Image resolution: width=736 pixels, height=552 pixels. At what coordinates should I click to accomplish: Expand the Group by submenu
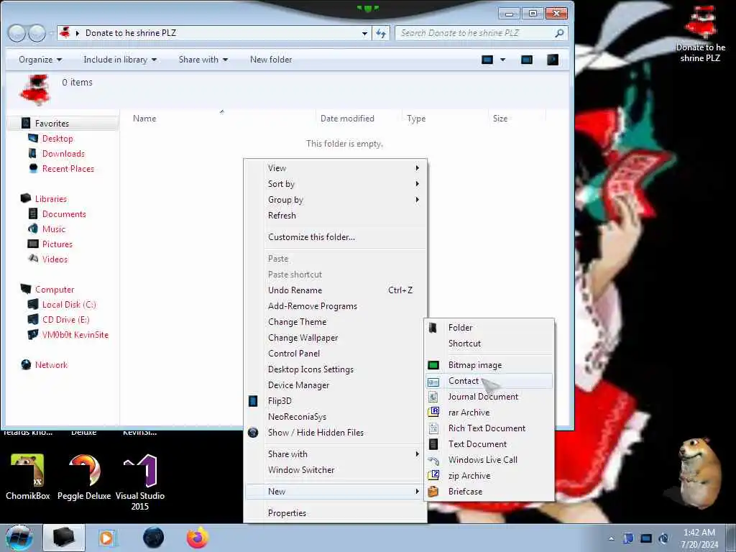(x=335, y=200)
